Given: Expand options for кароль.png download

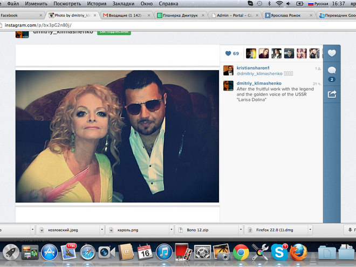Looking at the screenshot, I should click(x=171, y=230).
